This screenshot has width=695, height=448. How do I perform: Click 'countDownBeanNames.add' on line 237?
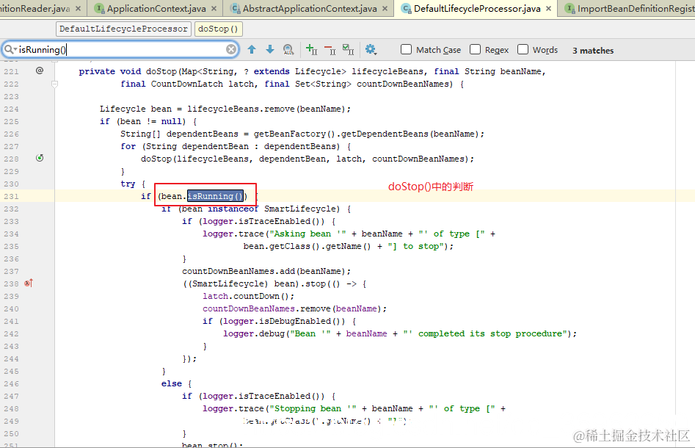(239, 271)
